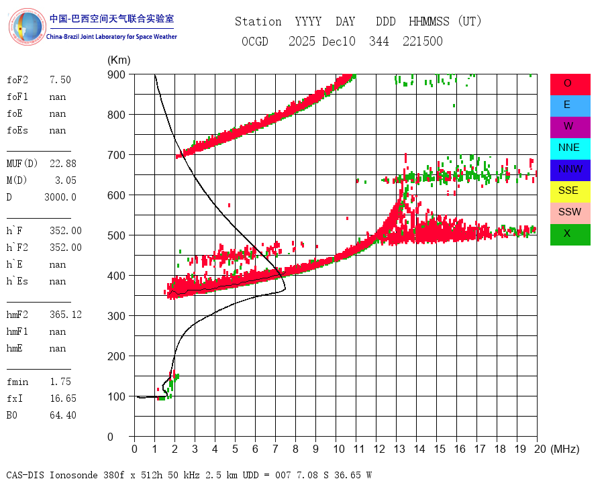Click the 7 MHz x-axis tick label
604x483 pixels.
point(275,449)
